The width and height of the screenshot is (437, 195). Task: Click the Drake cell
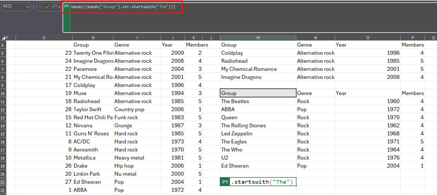tap(93, 166)
